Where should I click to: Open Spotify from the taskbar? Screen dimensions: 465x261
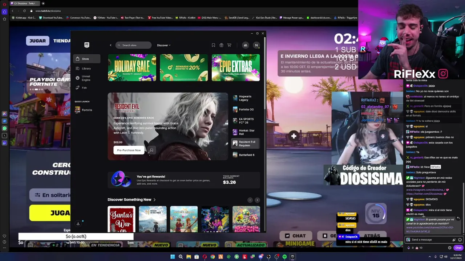pos(284,257)
